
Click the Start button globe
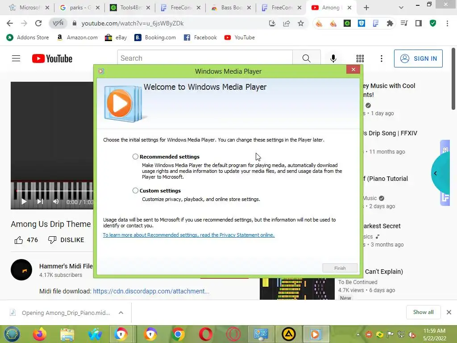pyautogui.click(x=12, y=334)
